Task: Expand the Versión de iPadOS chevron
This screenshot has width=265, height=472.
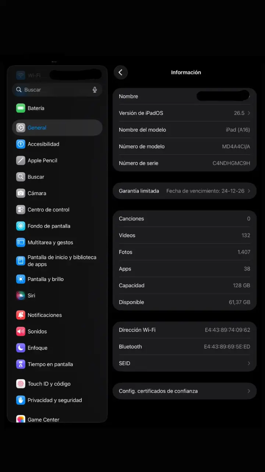Action: [x=249, y=113]
